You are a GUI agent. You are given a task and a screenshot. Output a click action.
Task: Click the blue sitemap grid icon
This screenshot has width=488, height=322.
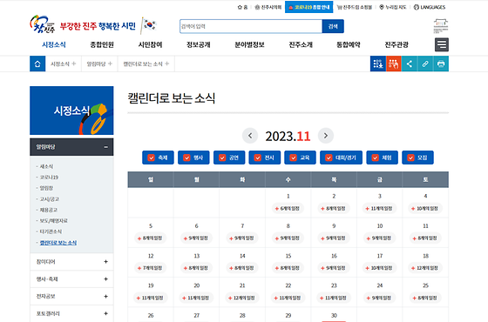coord(378,64)
